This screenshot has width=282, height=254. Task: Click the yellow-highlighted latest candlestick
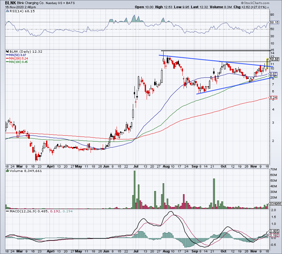[268, 64]
